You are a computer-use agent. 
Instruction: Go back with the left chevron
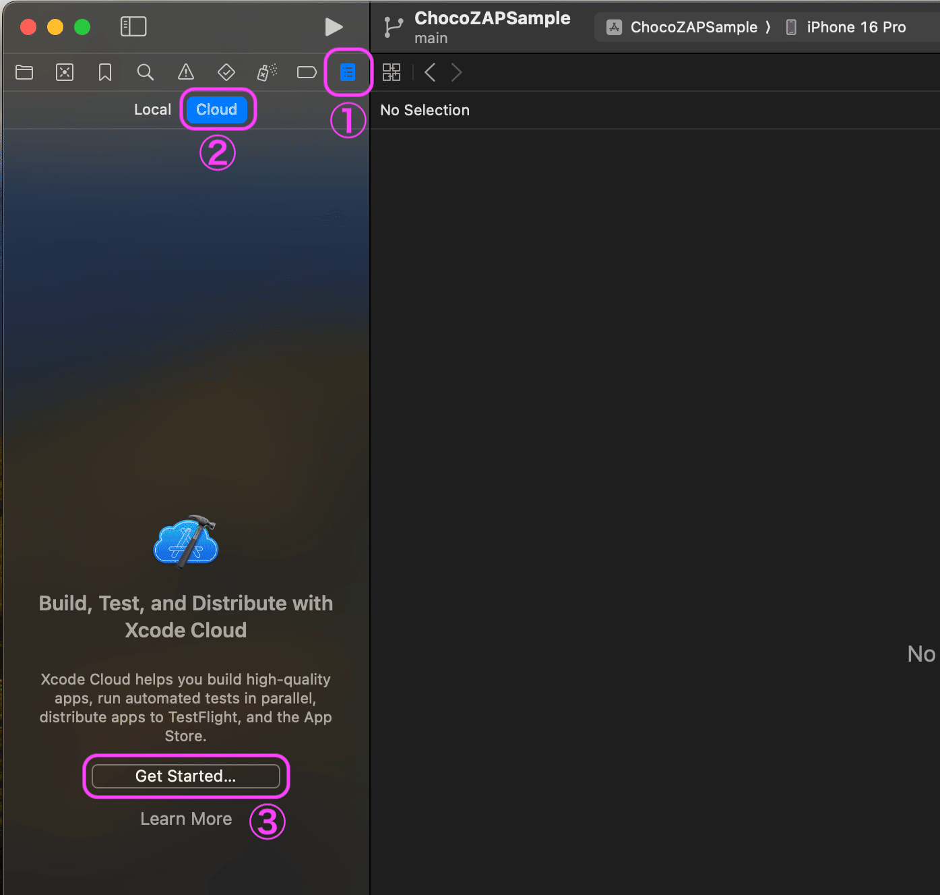click(x=430, y=72)
